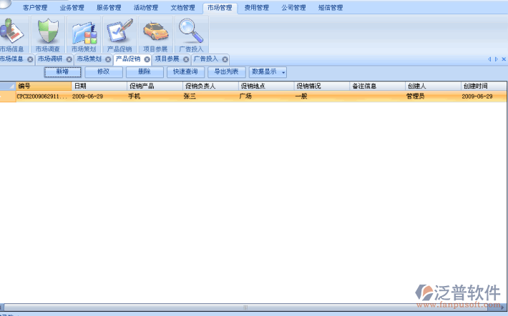
Task: Expand the 数据显示 dropdown
Action: (268, 72)
